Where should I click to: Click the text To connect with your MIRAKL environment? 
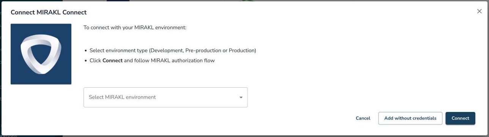coord(135,28)
